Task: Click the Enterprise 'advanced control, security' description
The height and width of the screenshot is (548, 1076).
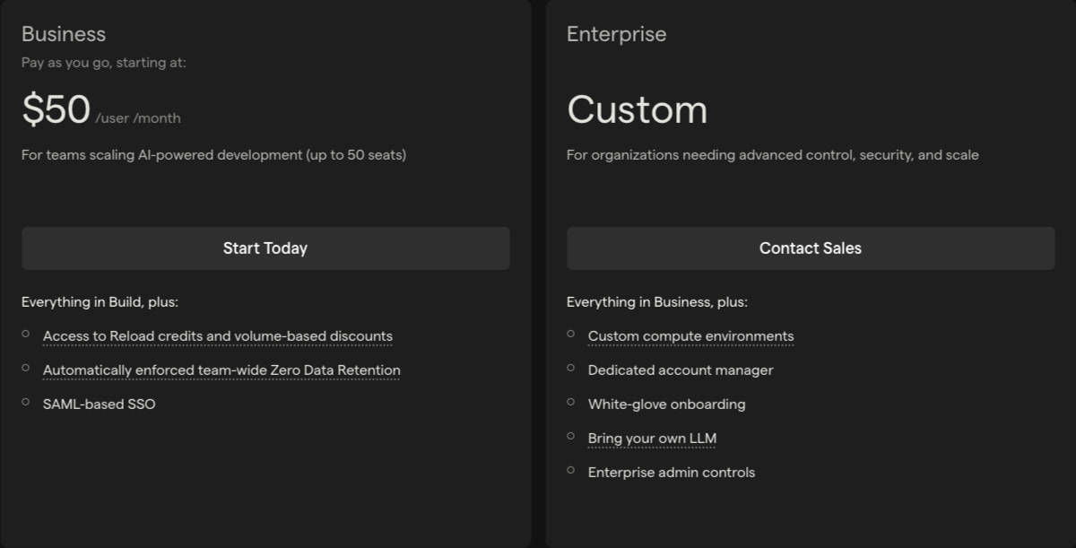Action: point(773,155)
